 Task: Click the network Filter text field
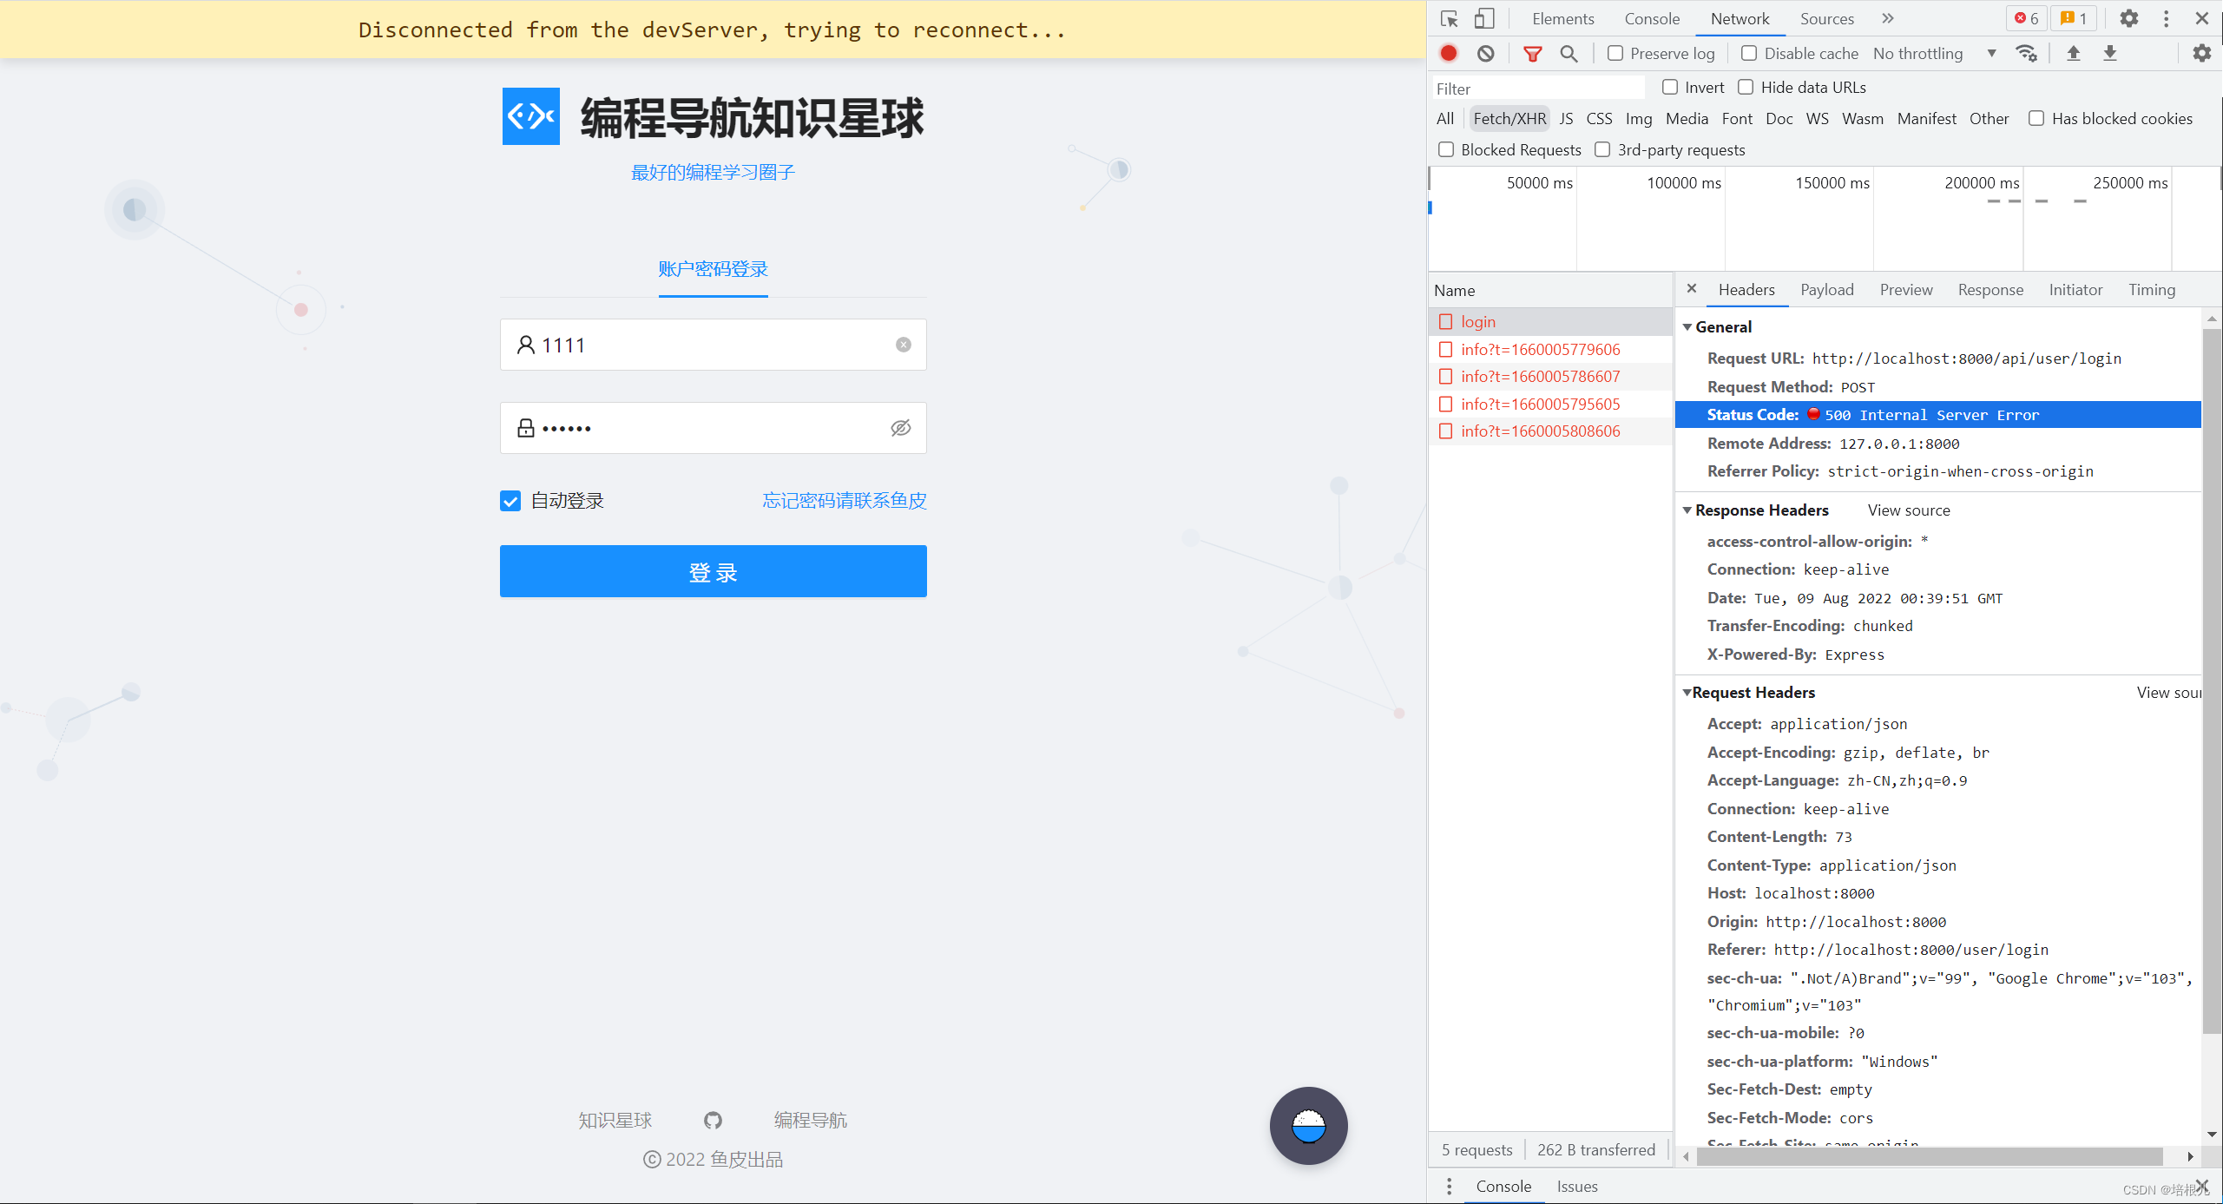1536,89
